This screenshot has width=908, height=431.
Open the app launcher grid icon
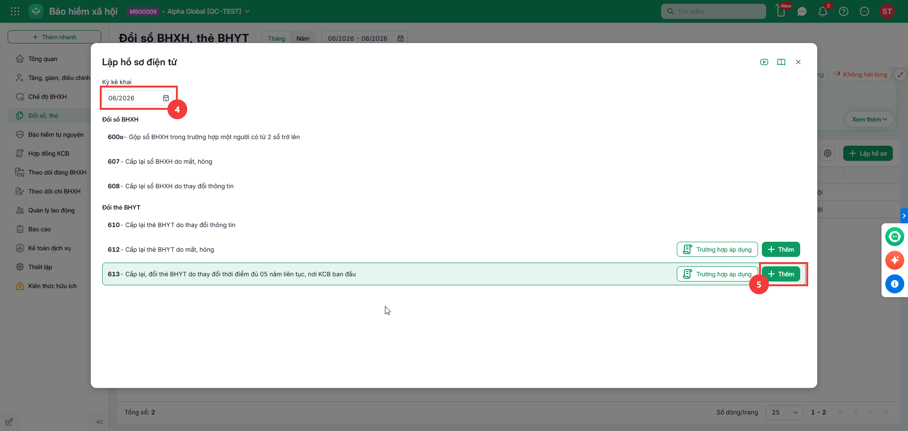[x=15, y=11]
